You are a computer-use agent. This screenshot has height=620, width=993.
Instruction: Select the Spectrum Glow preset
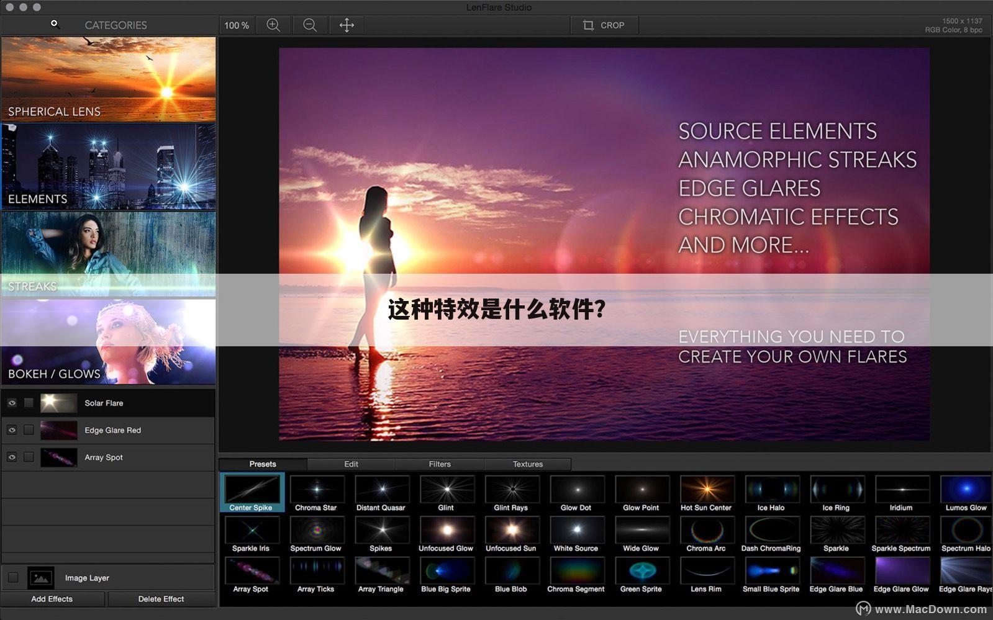(x=316, y=534)
